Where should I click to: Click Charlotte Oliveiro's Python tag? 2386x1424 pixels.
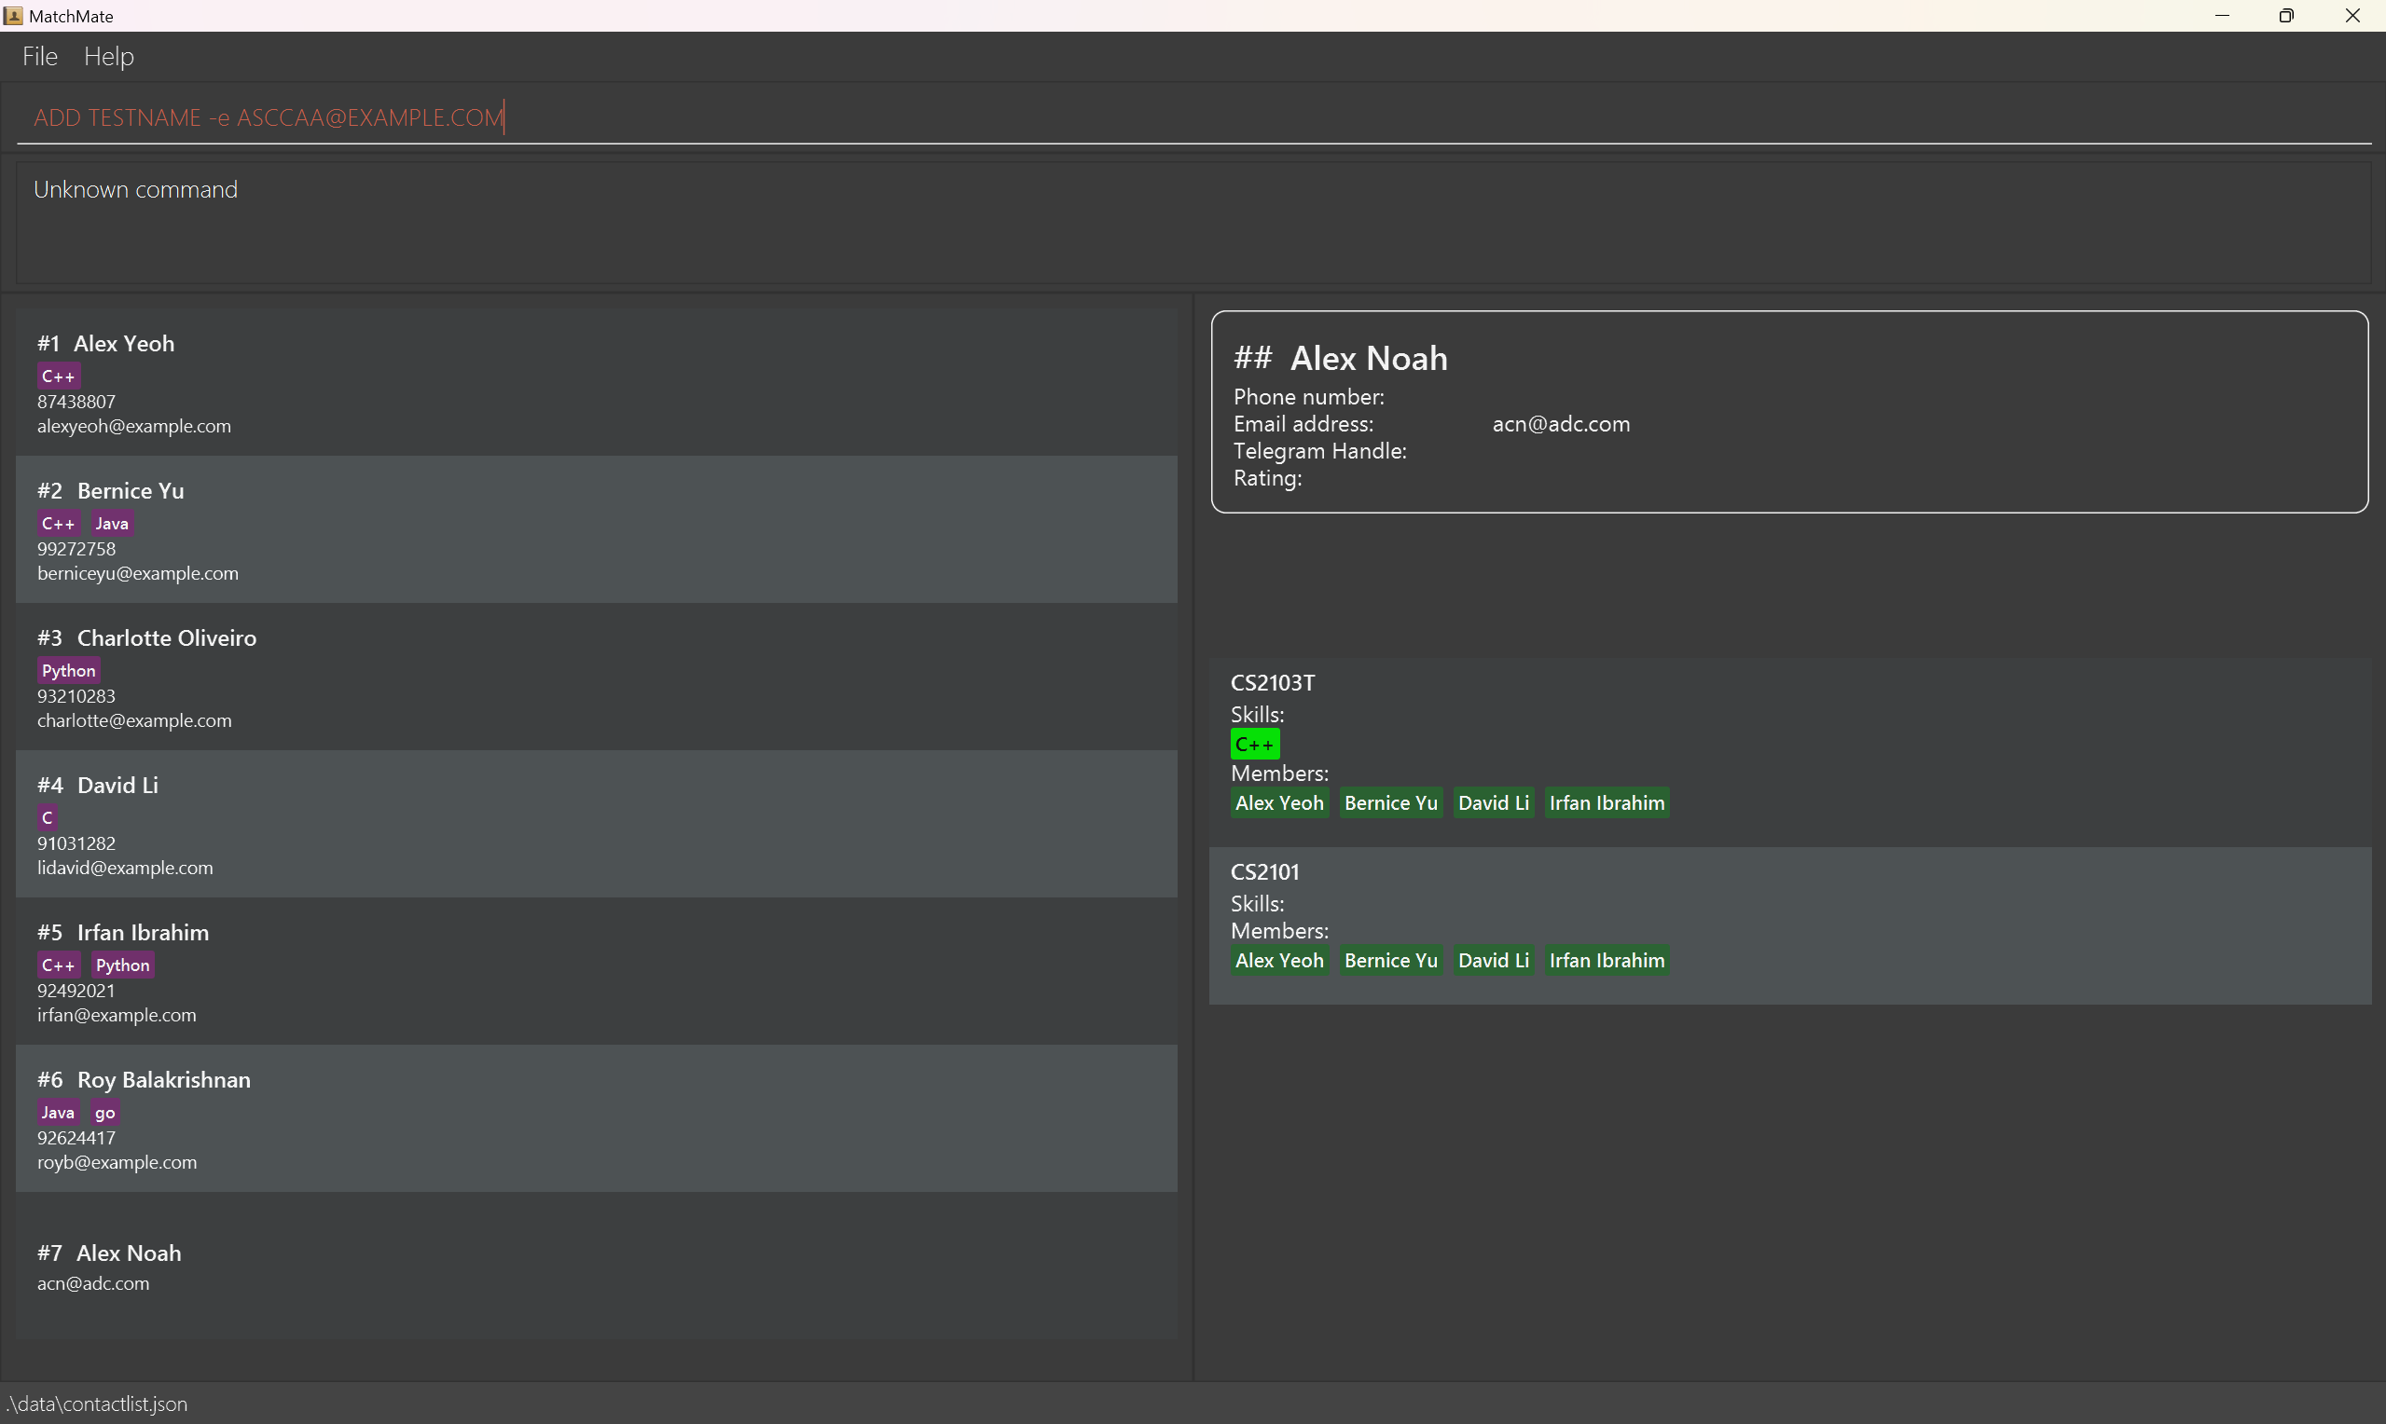coord(69,671)
